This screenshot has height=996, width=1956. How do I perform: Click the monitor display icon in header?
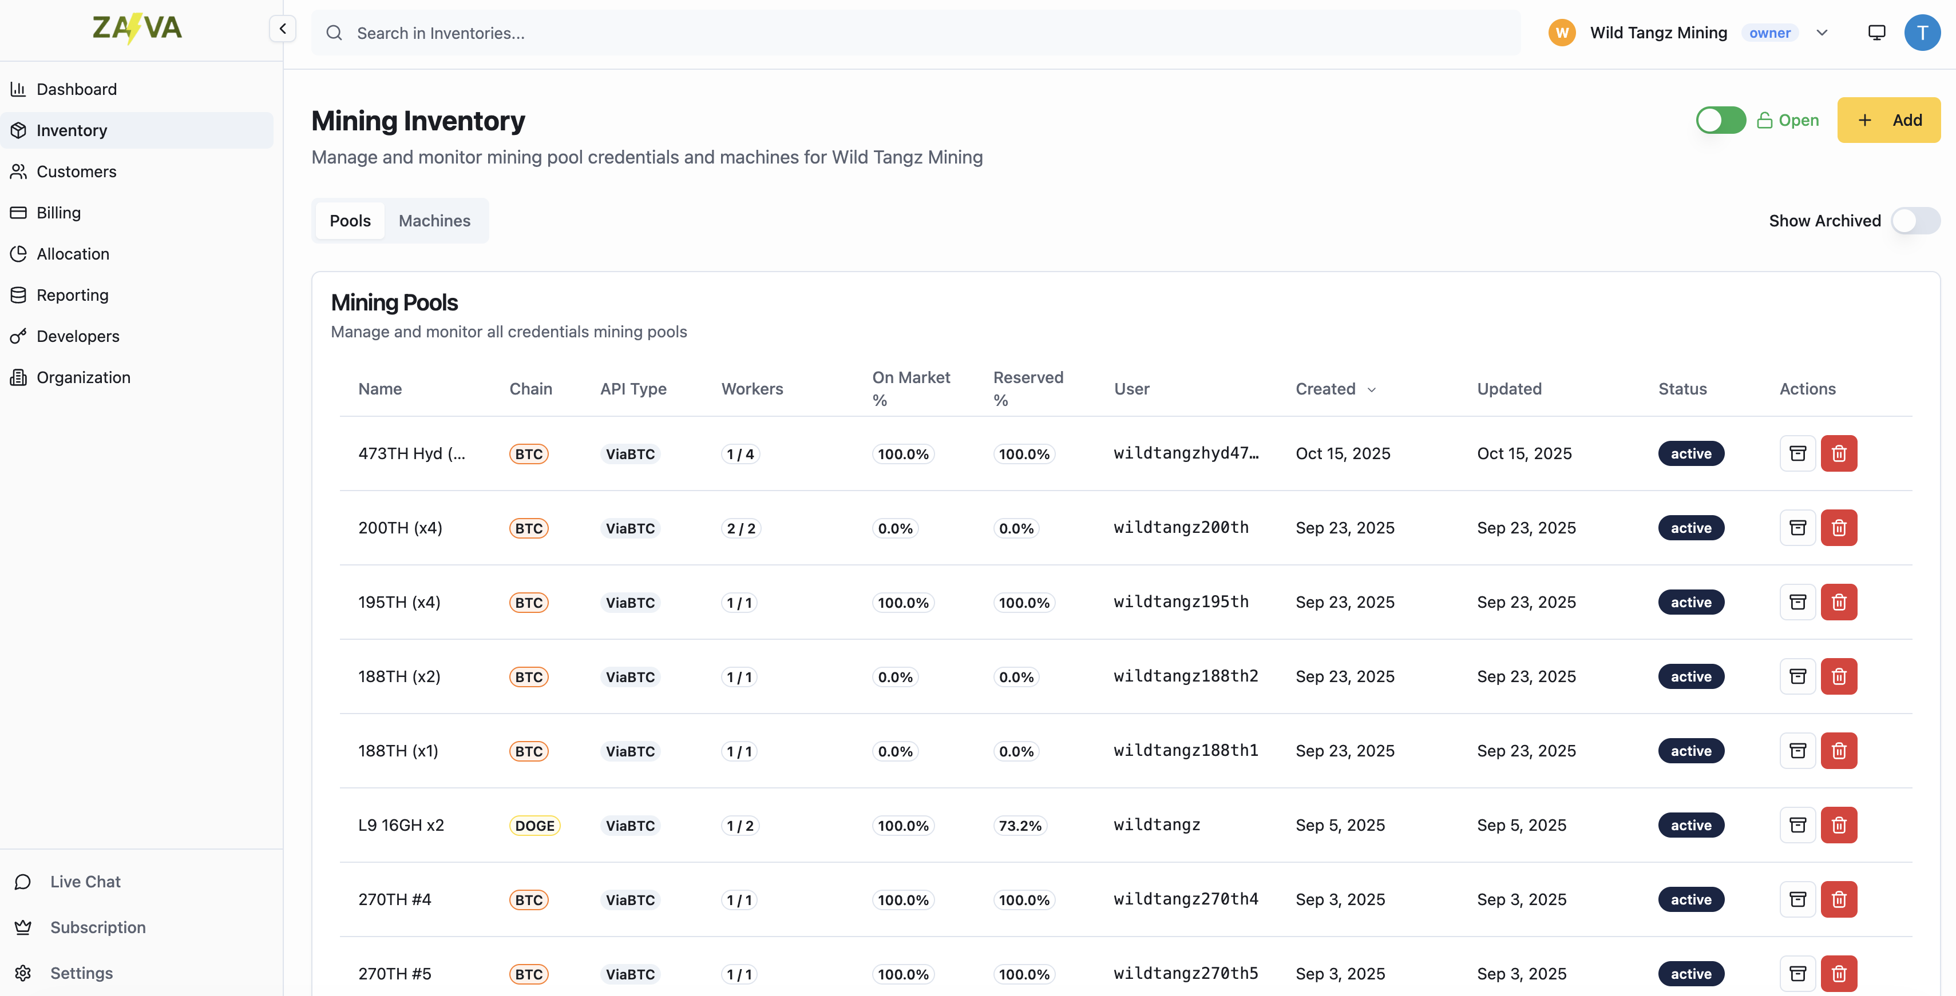click(x=1876, y=33)
